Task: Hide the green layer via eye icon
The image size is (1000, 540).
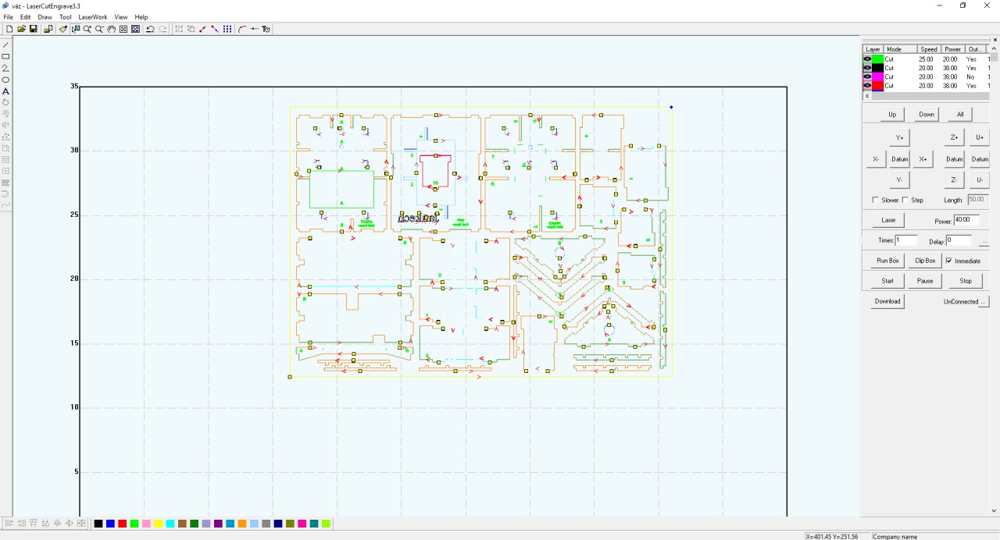Action: point(867,59)
